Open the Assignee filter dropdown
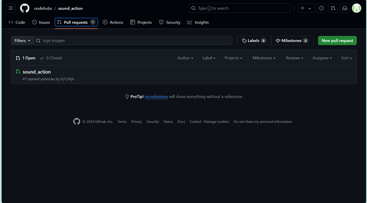367x203 pixels. click(x=322, y=58)
